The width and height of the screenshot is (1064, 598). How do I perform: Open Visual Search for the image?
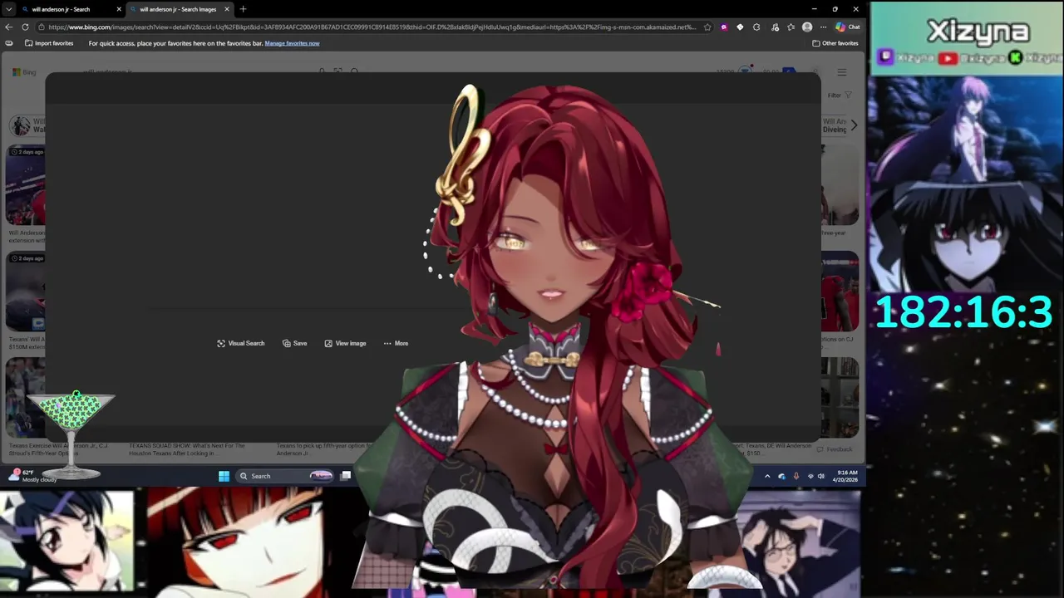click(241, 343)
